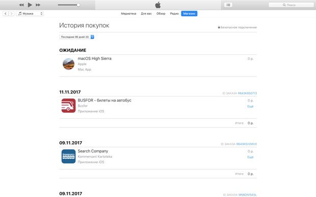
Task: Open the Музыка media type dropdown
Action: coord(30,13)
